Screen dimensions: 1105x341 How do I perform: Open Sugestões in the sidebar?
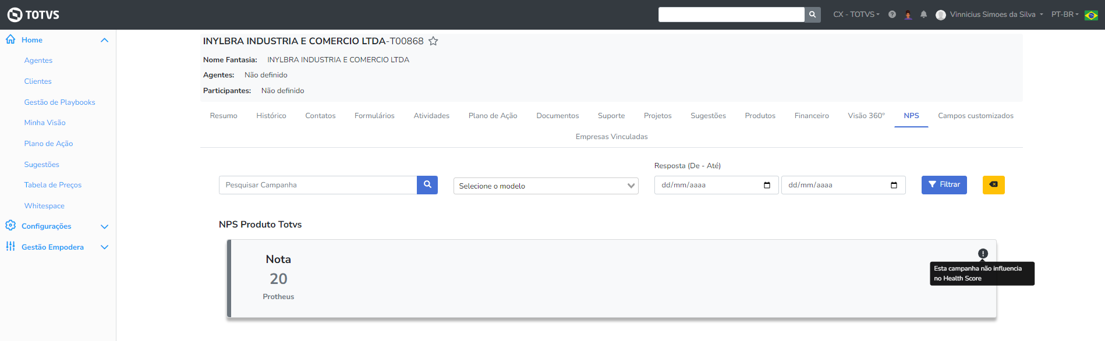(42, 165)
